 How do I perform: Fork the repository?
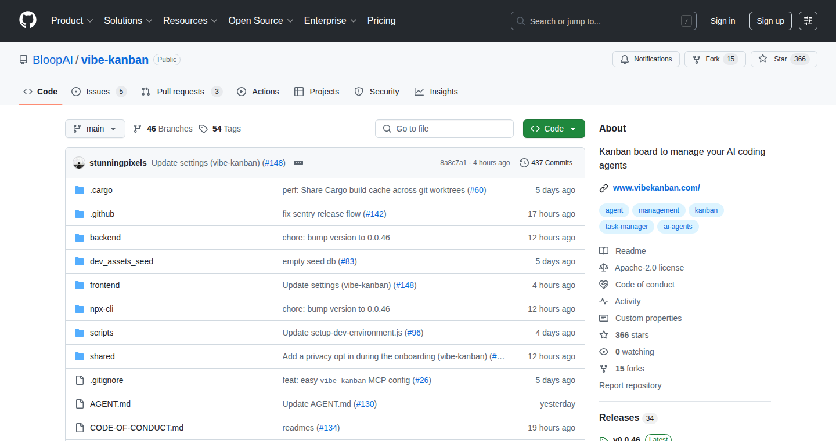pyautogui.click(x=715, y=59)
